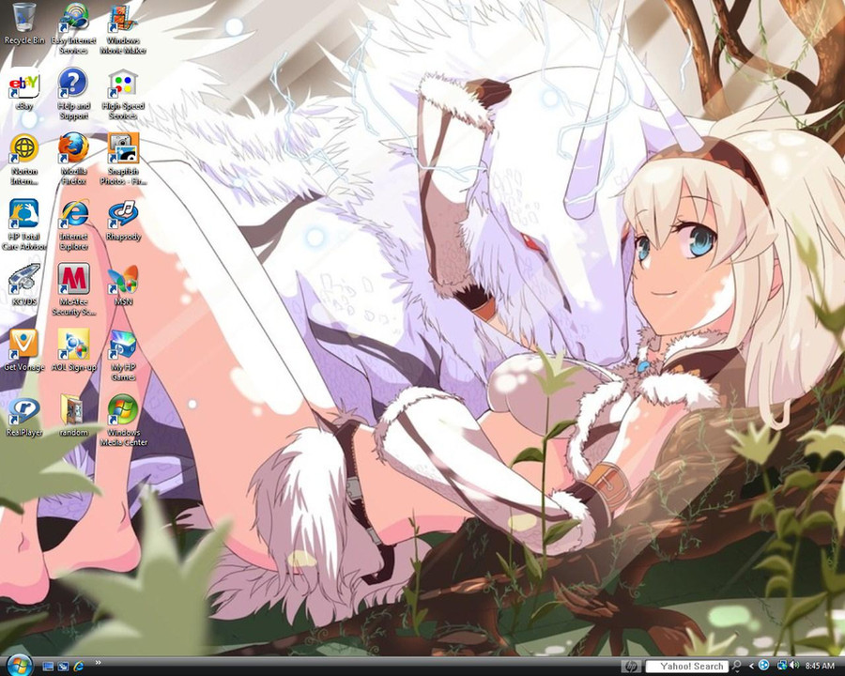Click the High Speed Services icon
The width and height of the screenshot is (845, 676).
click(123, 93)
